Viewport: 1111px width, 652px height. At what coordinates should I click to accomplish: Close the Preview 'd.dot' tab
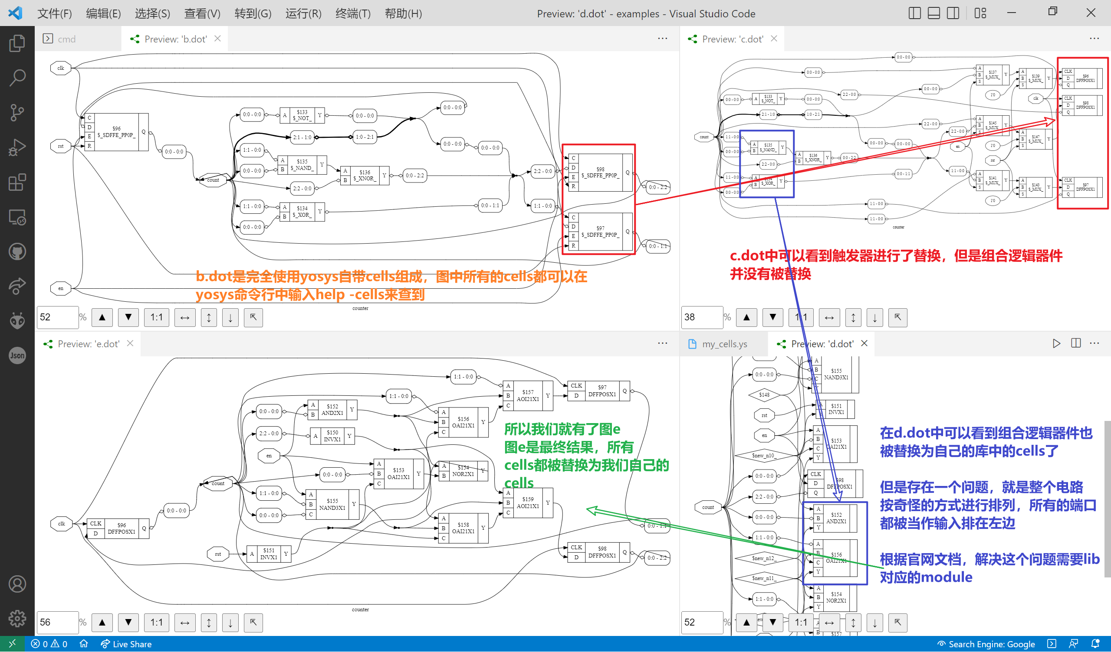[x=864, y=343]
